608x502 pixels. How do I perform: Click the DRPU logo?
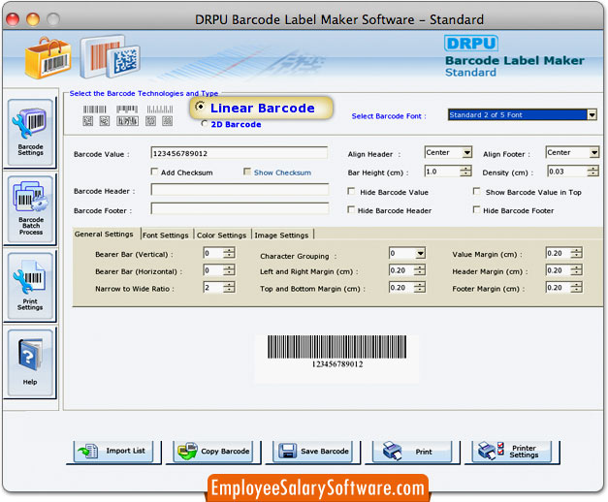point(470,43)
